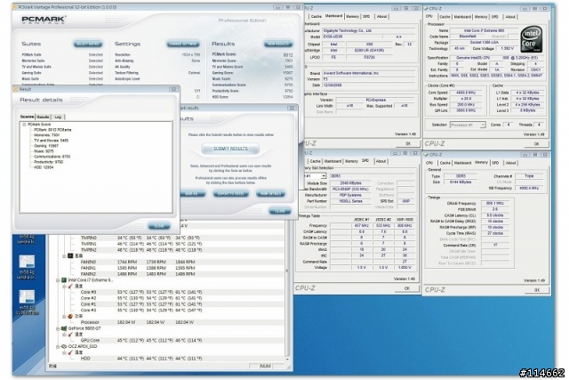Click OK in the CPU-Z Memory window
Viewport: 569px width, 380px height.
[x=537, y=290]
